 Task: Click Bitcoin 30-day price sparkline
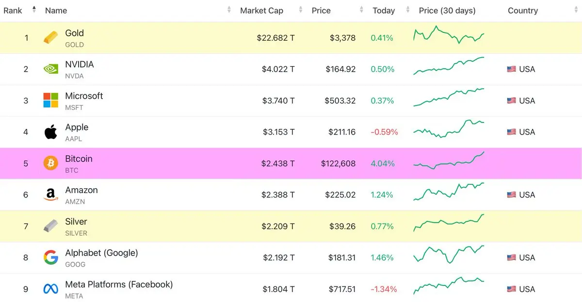[449, 160]
